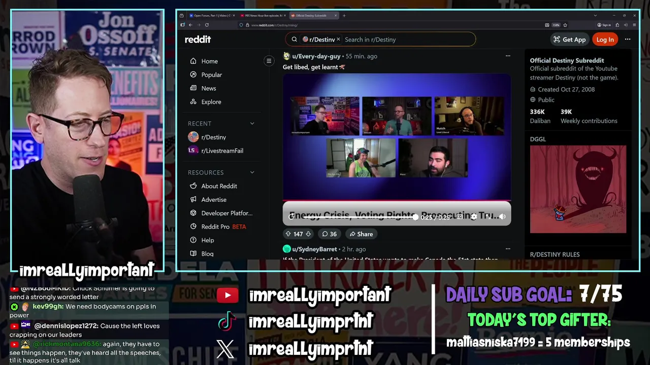Open the DGGL sidebar artwork image

(578, 189)
